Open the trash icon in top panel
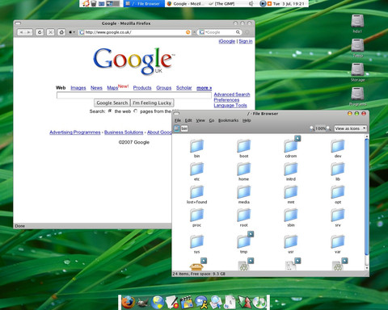 coord(93,3)
